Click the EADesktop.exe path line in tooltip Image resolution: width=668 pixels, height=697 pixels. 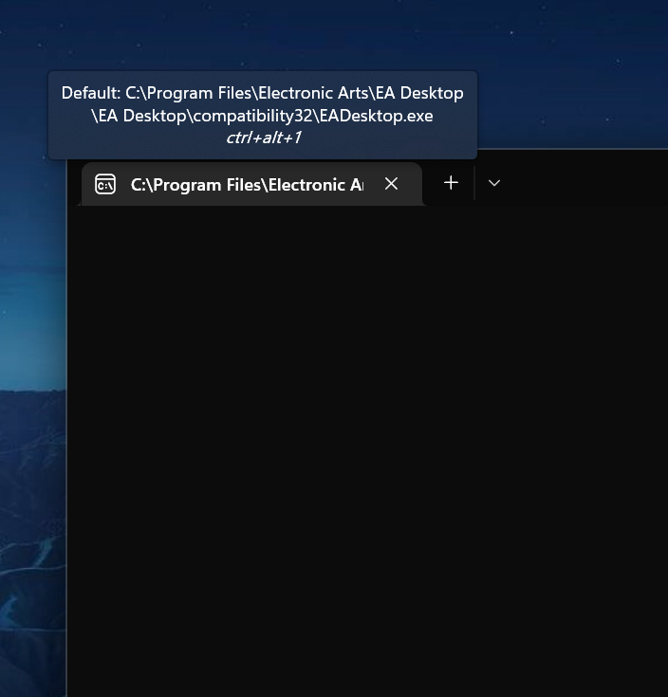coord(262,116)
